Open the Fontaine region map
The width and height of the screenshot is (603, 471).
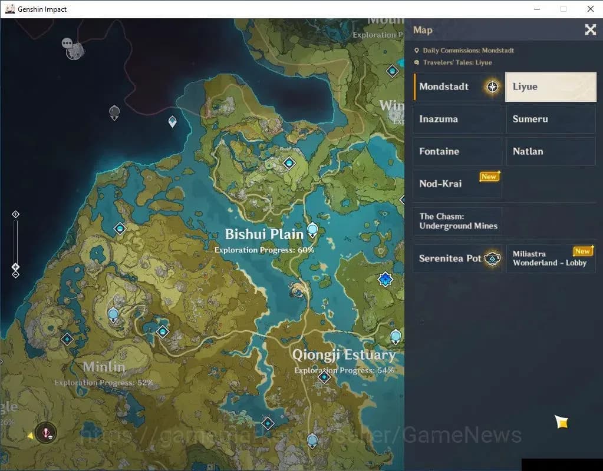click(x=457, y=151)
